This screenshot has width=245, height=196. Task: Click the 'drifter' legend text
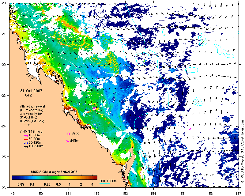click(74, 141)
